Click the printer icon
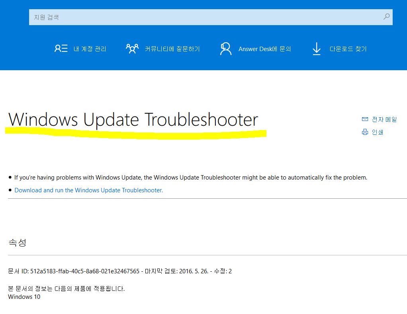Screen dimensions: 407x314 [365, 132]
